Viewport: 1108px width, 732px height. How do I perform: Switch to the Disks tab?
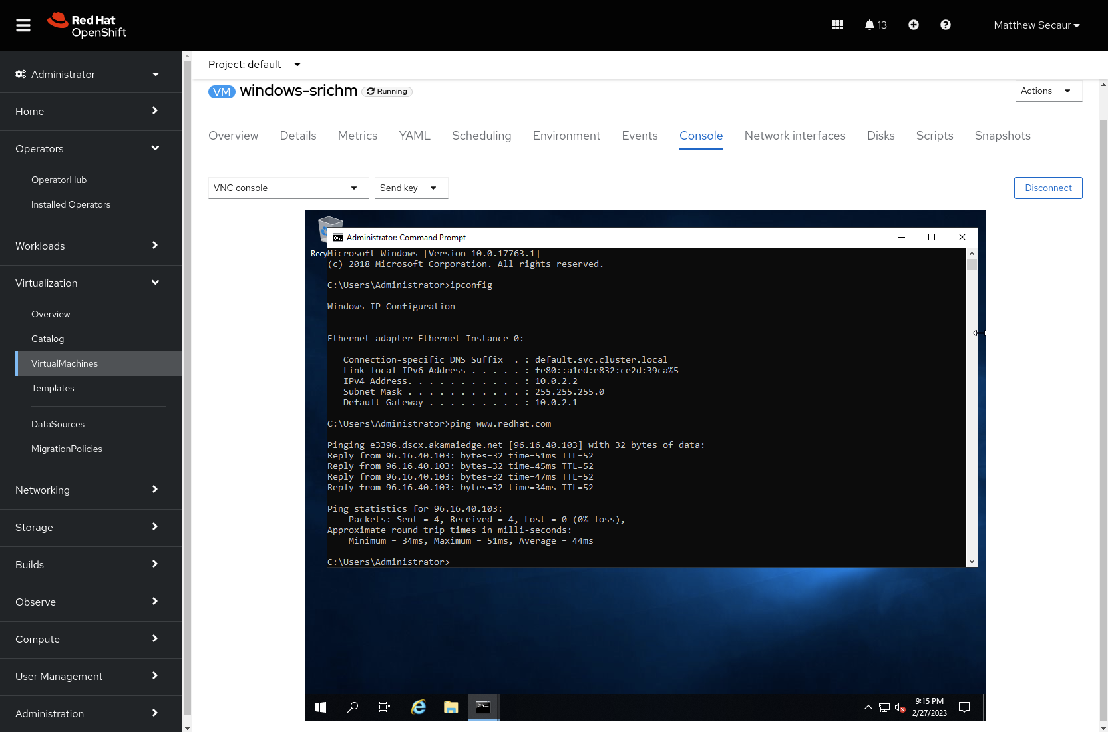pos(880,136)
